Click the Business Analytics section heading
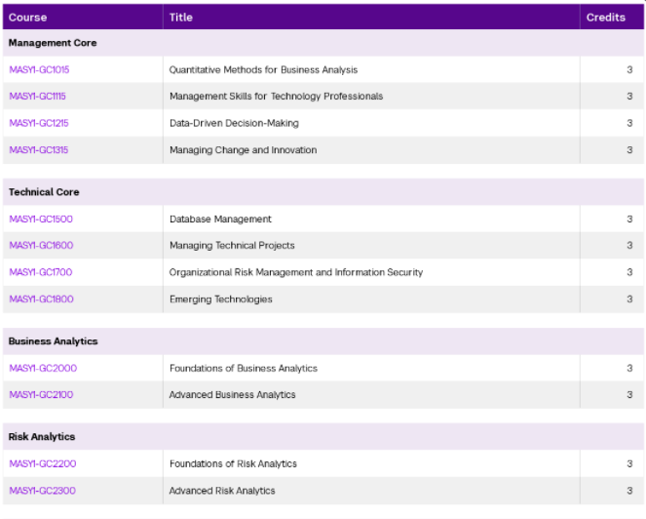This screenshot has height=519, width=646. pyautogui.click(x=55, y=341)
